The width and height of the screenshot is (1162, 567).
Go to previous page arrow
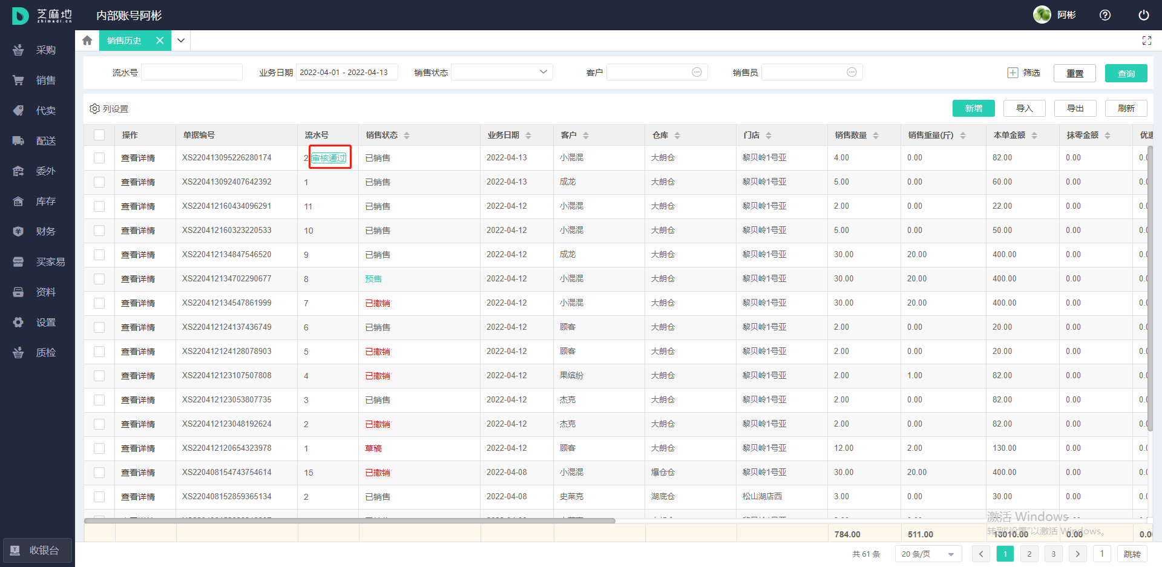(981, 554)
